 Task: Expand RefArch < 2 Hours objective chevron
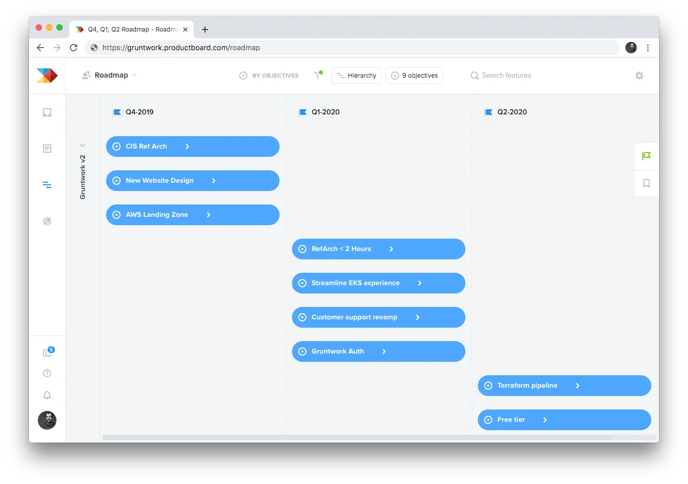pyautogui.click(x=391, y=249)
